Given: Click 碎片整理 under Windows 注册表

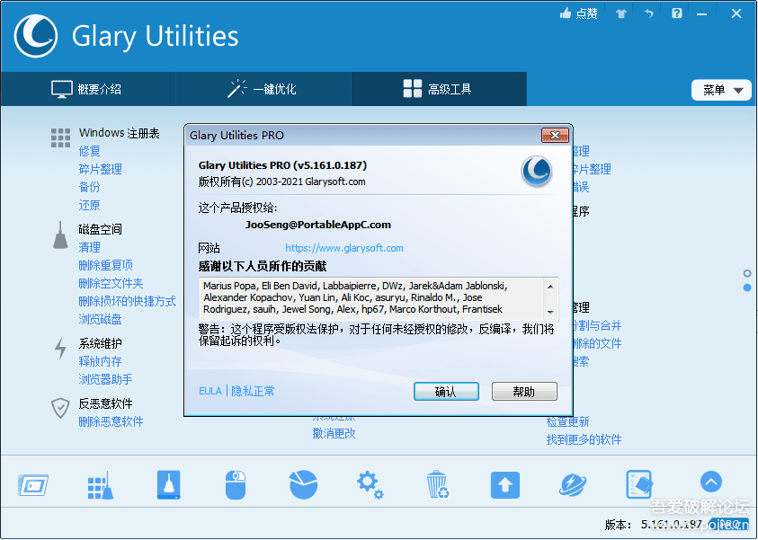Looking at the screenshot, I should (100, 169).
